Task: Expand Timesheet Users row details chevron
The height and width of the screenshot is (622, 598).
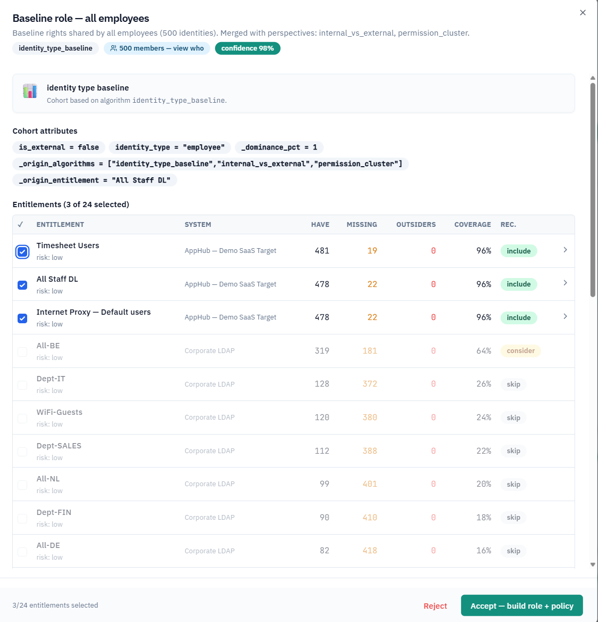Action: (x=565, y=250)
